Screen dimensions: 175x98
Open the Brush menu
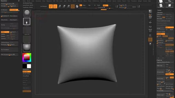pyautogui.click(x=28, y=1)
